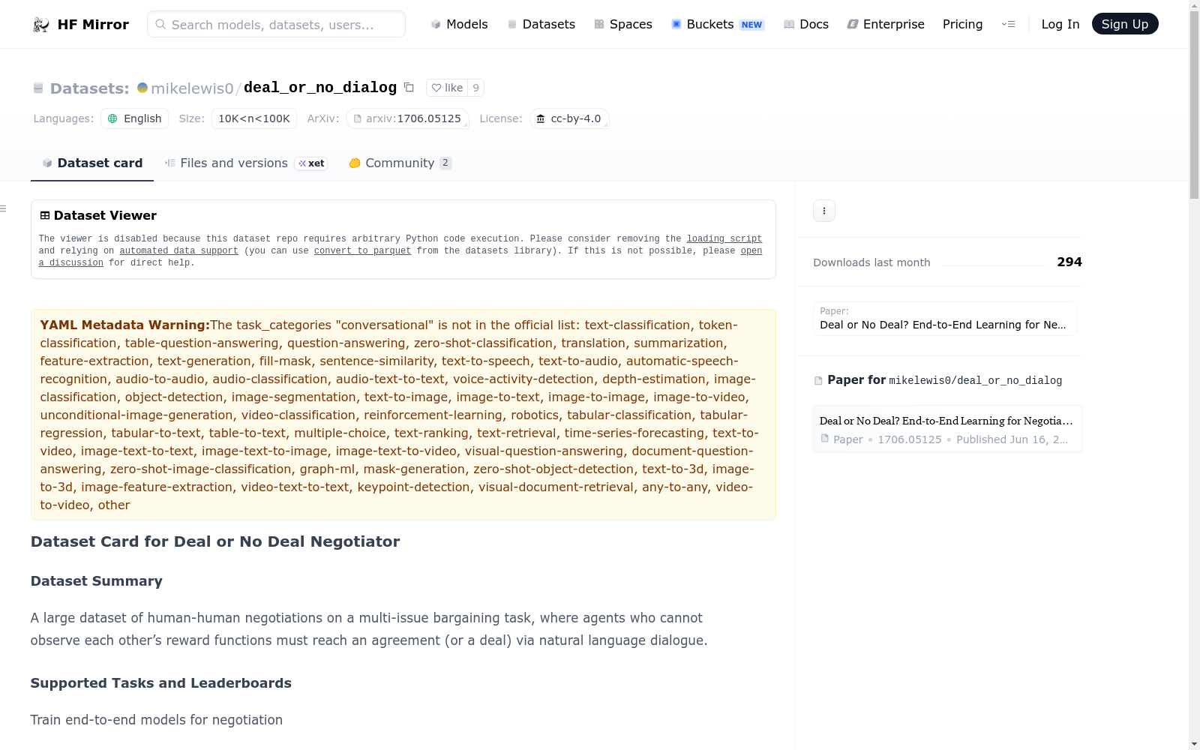Click the Datasets: breadcrumb label
The image size is (1200, 750).
90,88
